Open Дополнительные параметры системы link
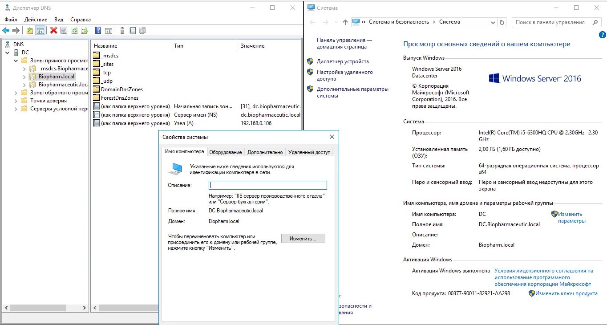This screenshot has height=325, width=607. pyautogui.click(x=352, y=92)
